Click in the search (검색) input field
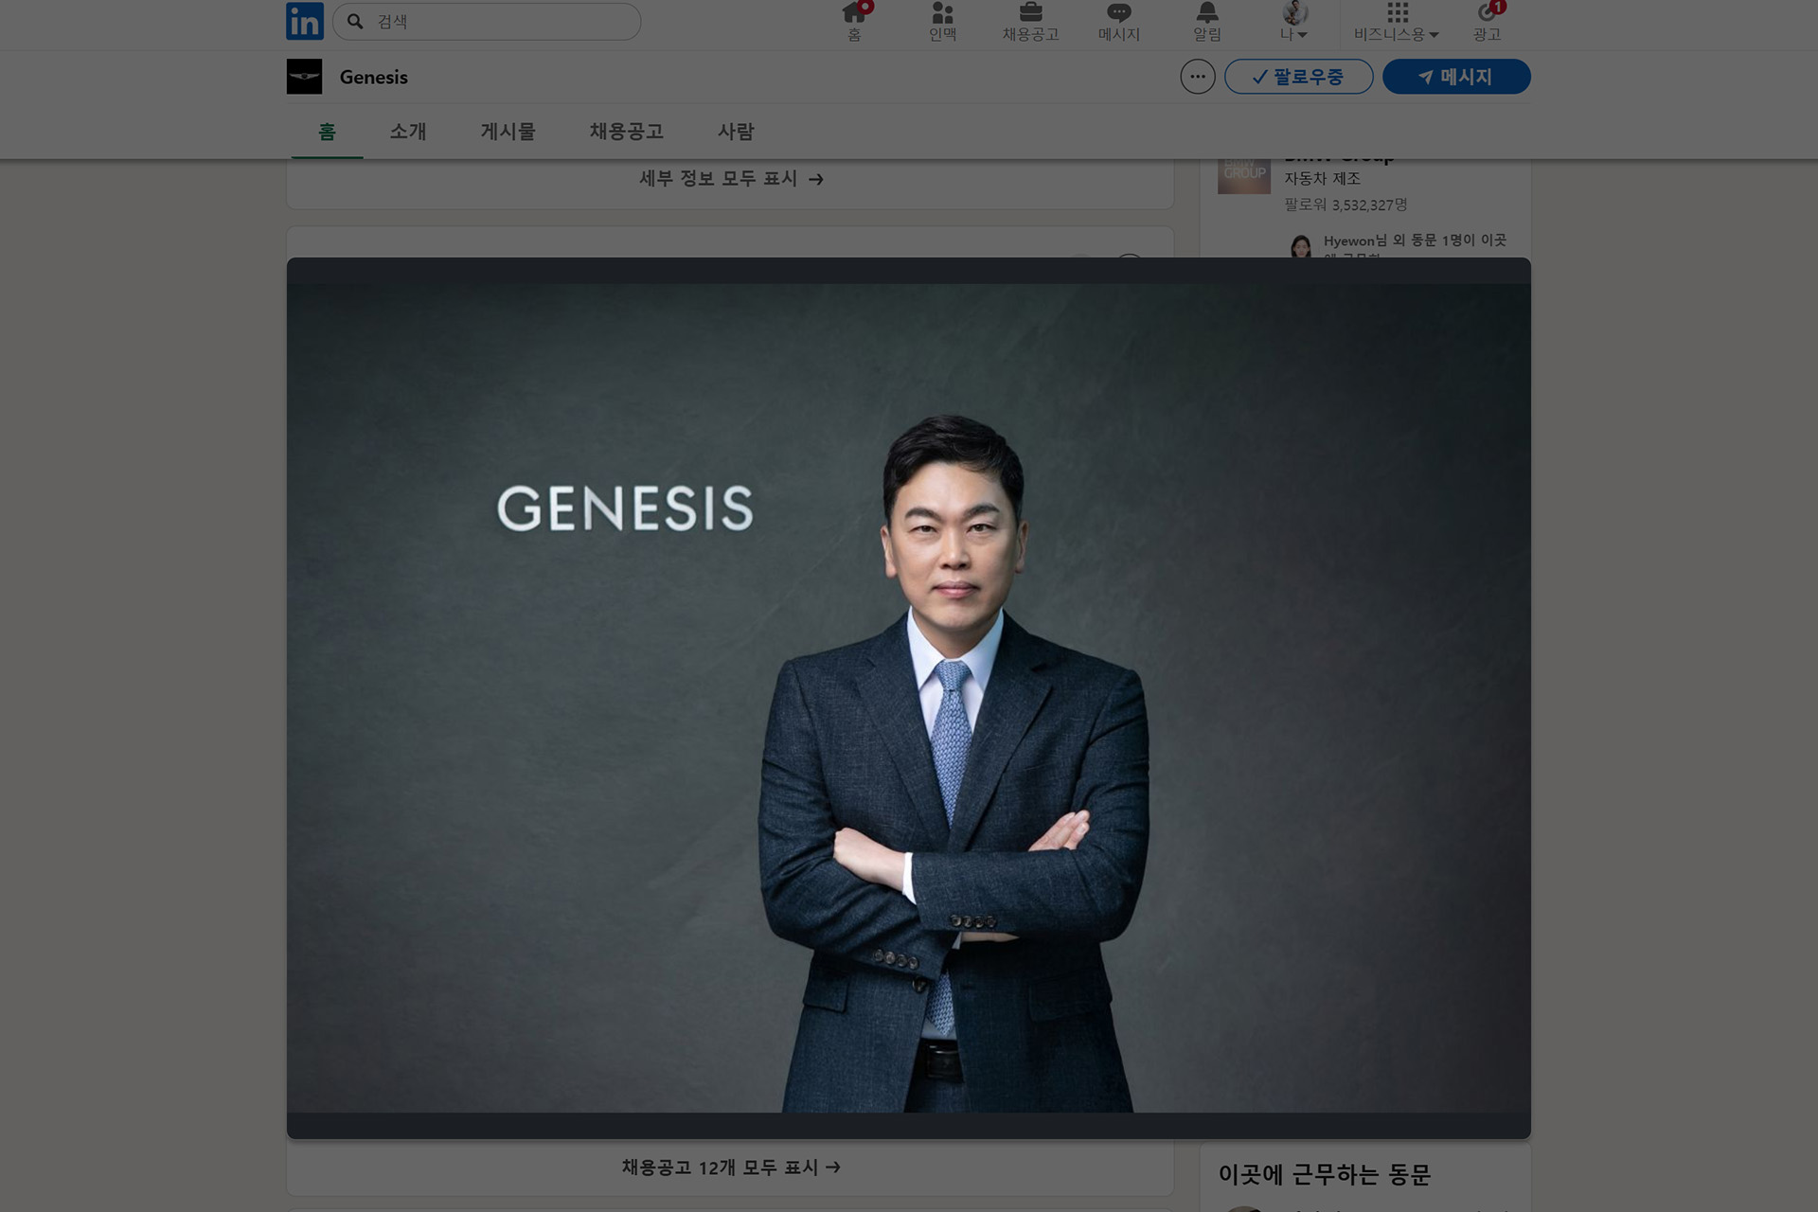The height and width of the screenshot is (1212, 1818). tap(502, 22)
